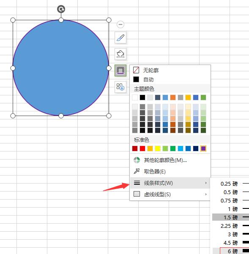Screen dimensions: 249x254
Task: Expand the 虚线线型(S) dash type submenu
Action: tap(170, 194)
